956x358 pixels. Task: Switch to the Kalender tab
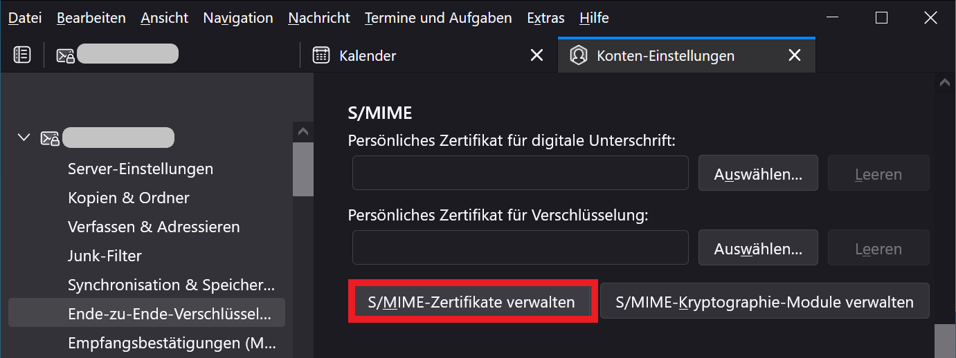point(415,55)
